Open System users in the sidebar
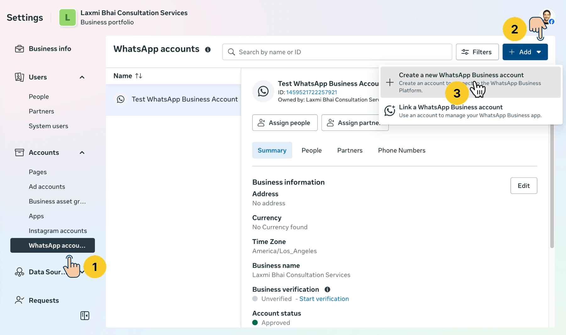Viewport: 566px width, 335px height. [48, 126]
